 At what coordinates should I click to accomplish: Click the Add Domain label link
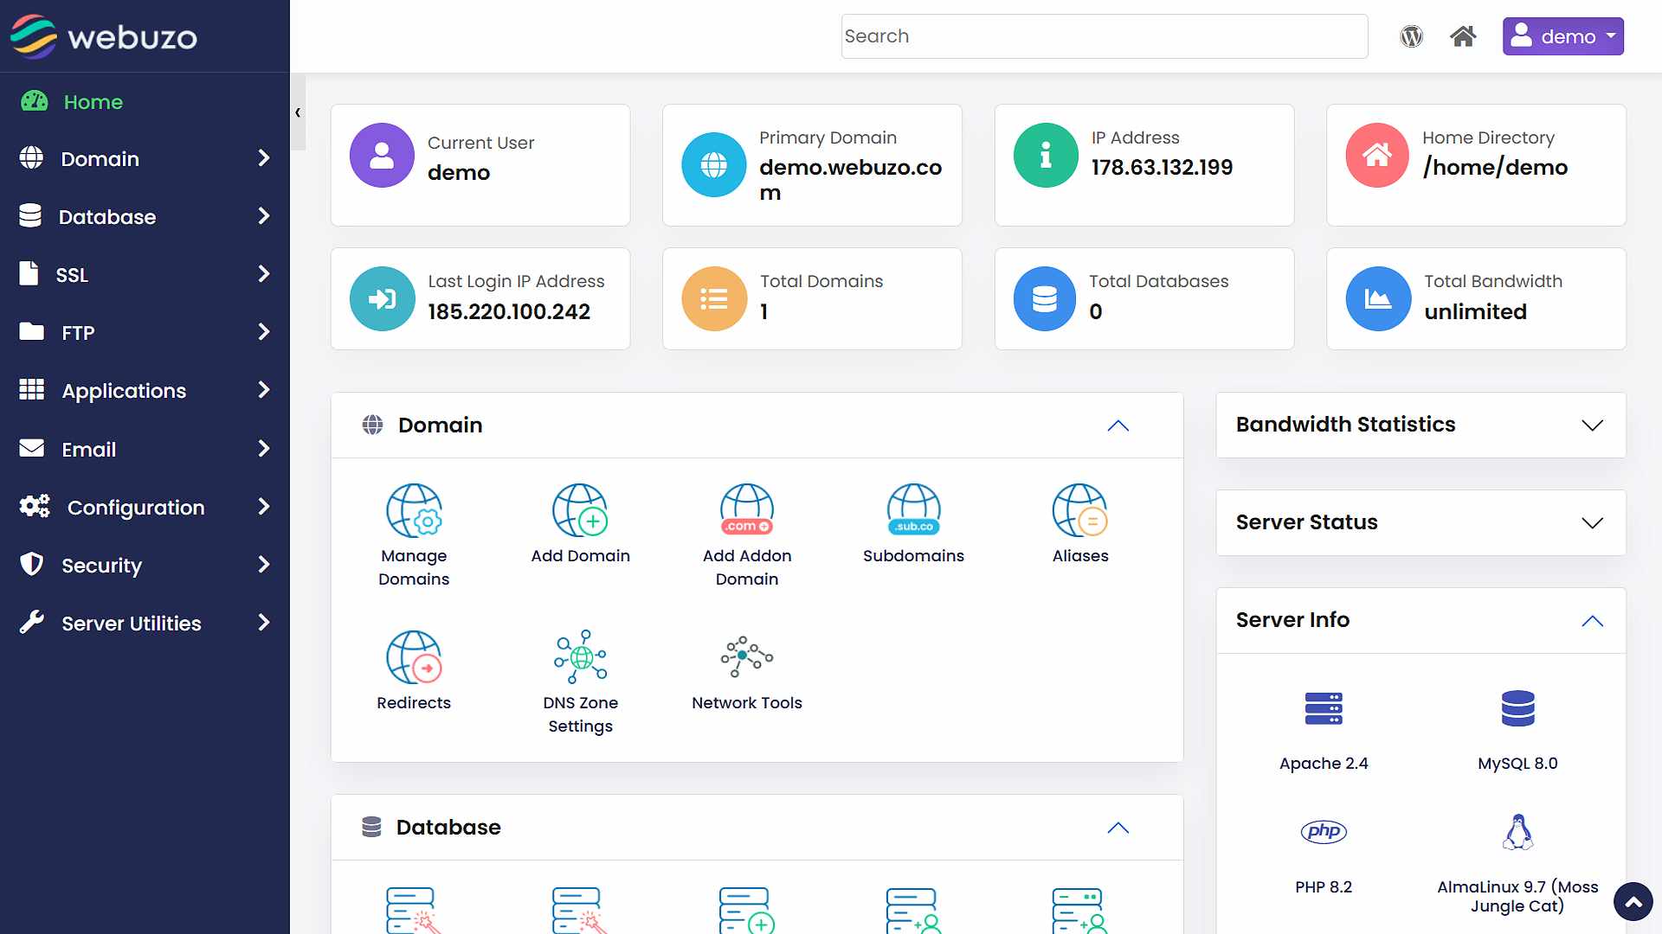(x=580, y=556)
